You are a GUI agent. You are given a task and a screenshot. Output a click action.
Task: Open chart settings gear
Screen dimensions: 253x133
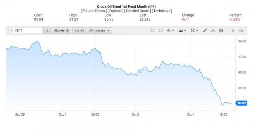click(x=221, y=30)
